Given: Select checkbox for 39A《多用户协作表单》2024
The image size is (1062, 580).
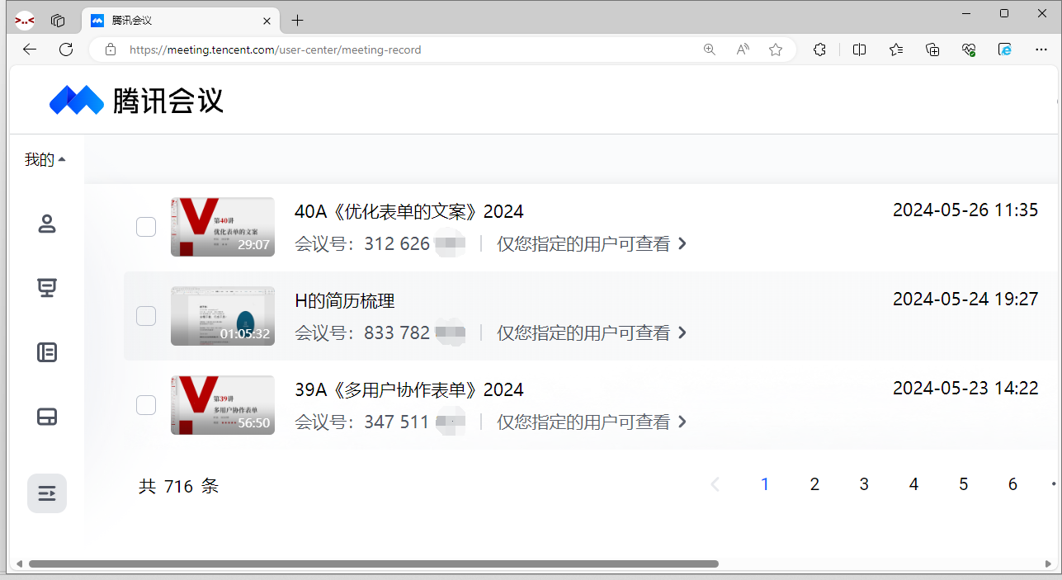Looking at the screenshot, I should point(146,405).
